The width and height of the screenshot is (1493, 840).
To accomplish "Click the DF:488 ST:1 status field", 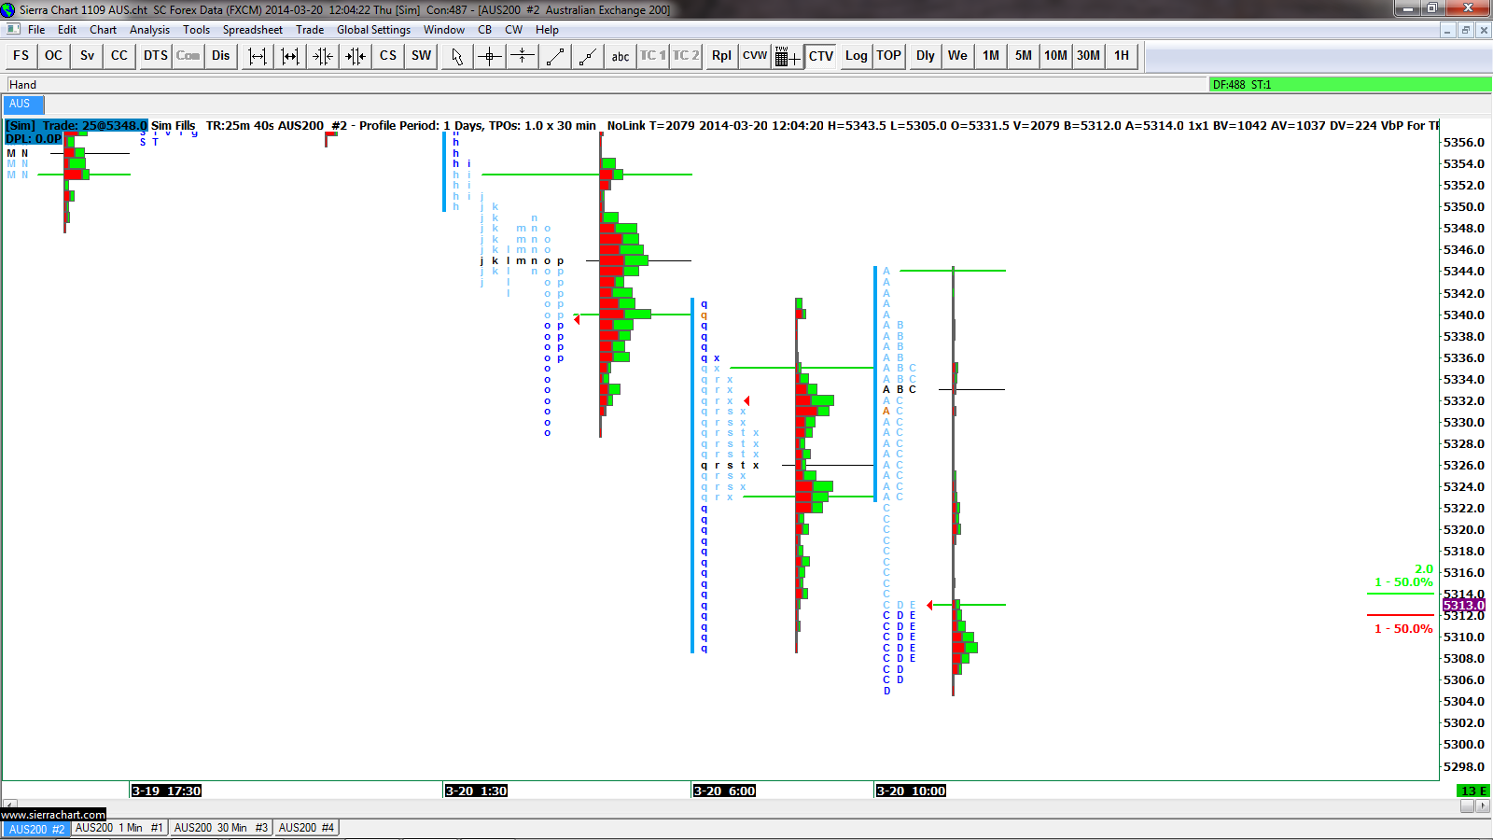I will point(1349,85).
